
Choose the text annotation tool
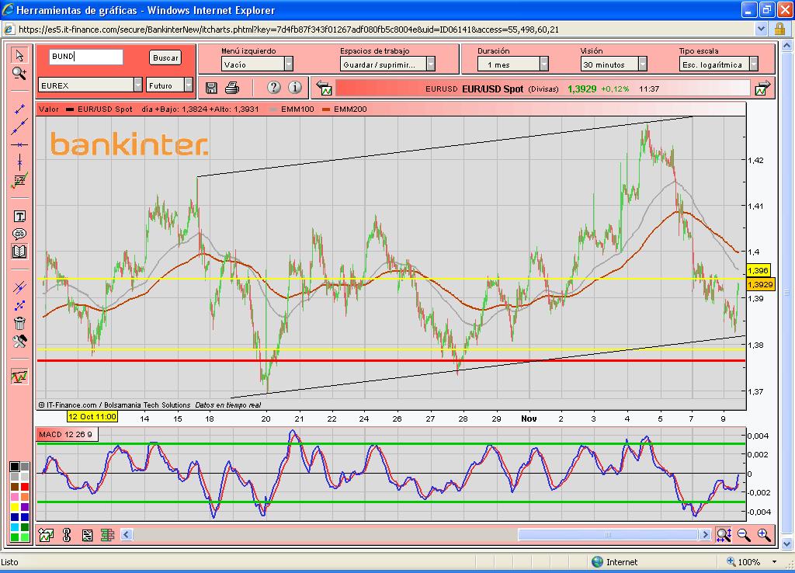coord(19,217)
